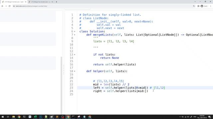
Task: Click 'if not lists:' on line 13
Action: coord(104,55)
